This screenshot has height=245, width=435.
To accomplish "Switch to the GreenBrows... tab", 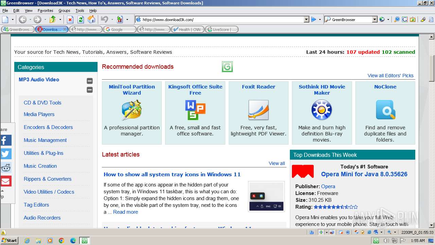I will tap(18, 30).
